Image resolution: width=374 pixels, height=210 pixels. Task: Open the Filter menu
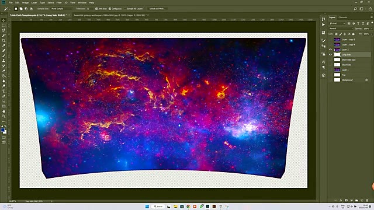59,2
